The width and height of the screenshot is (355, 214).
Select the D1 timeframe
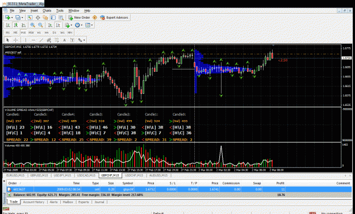pyautogui.click(x=55, y=32)
